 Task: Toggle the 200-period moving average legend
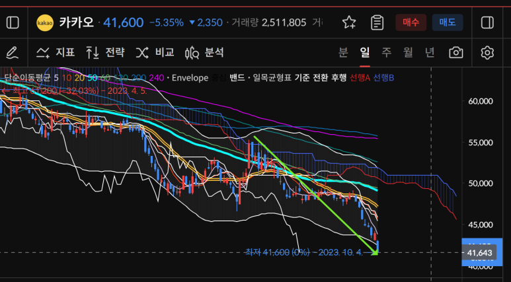click(139, 78)
